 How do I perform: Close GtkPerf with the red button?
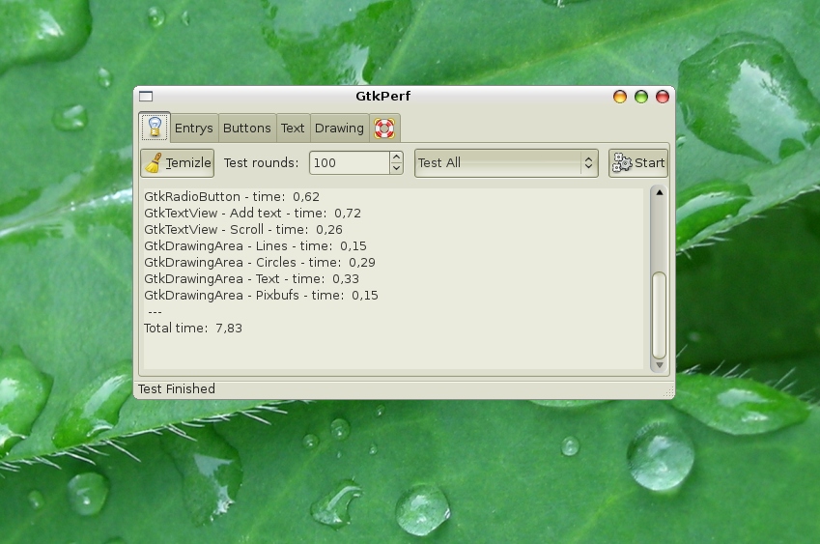tap(663, 97)
